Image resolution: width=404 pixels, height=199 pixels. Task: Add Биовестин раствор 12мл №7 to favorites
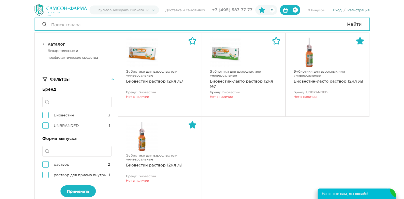tap(192, 41)
